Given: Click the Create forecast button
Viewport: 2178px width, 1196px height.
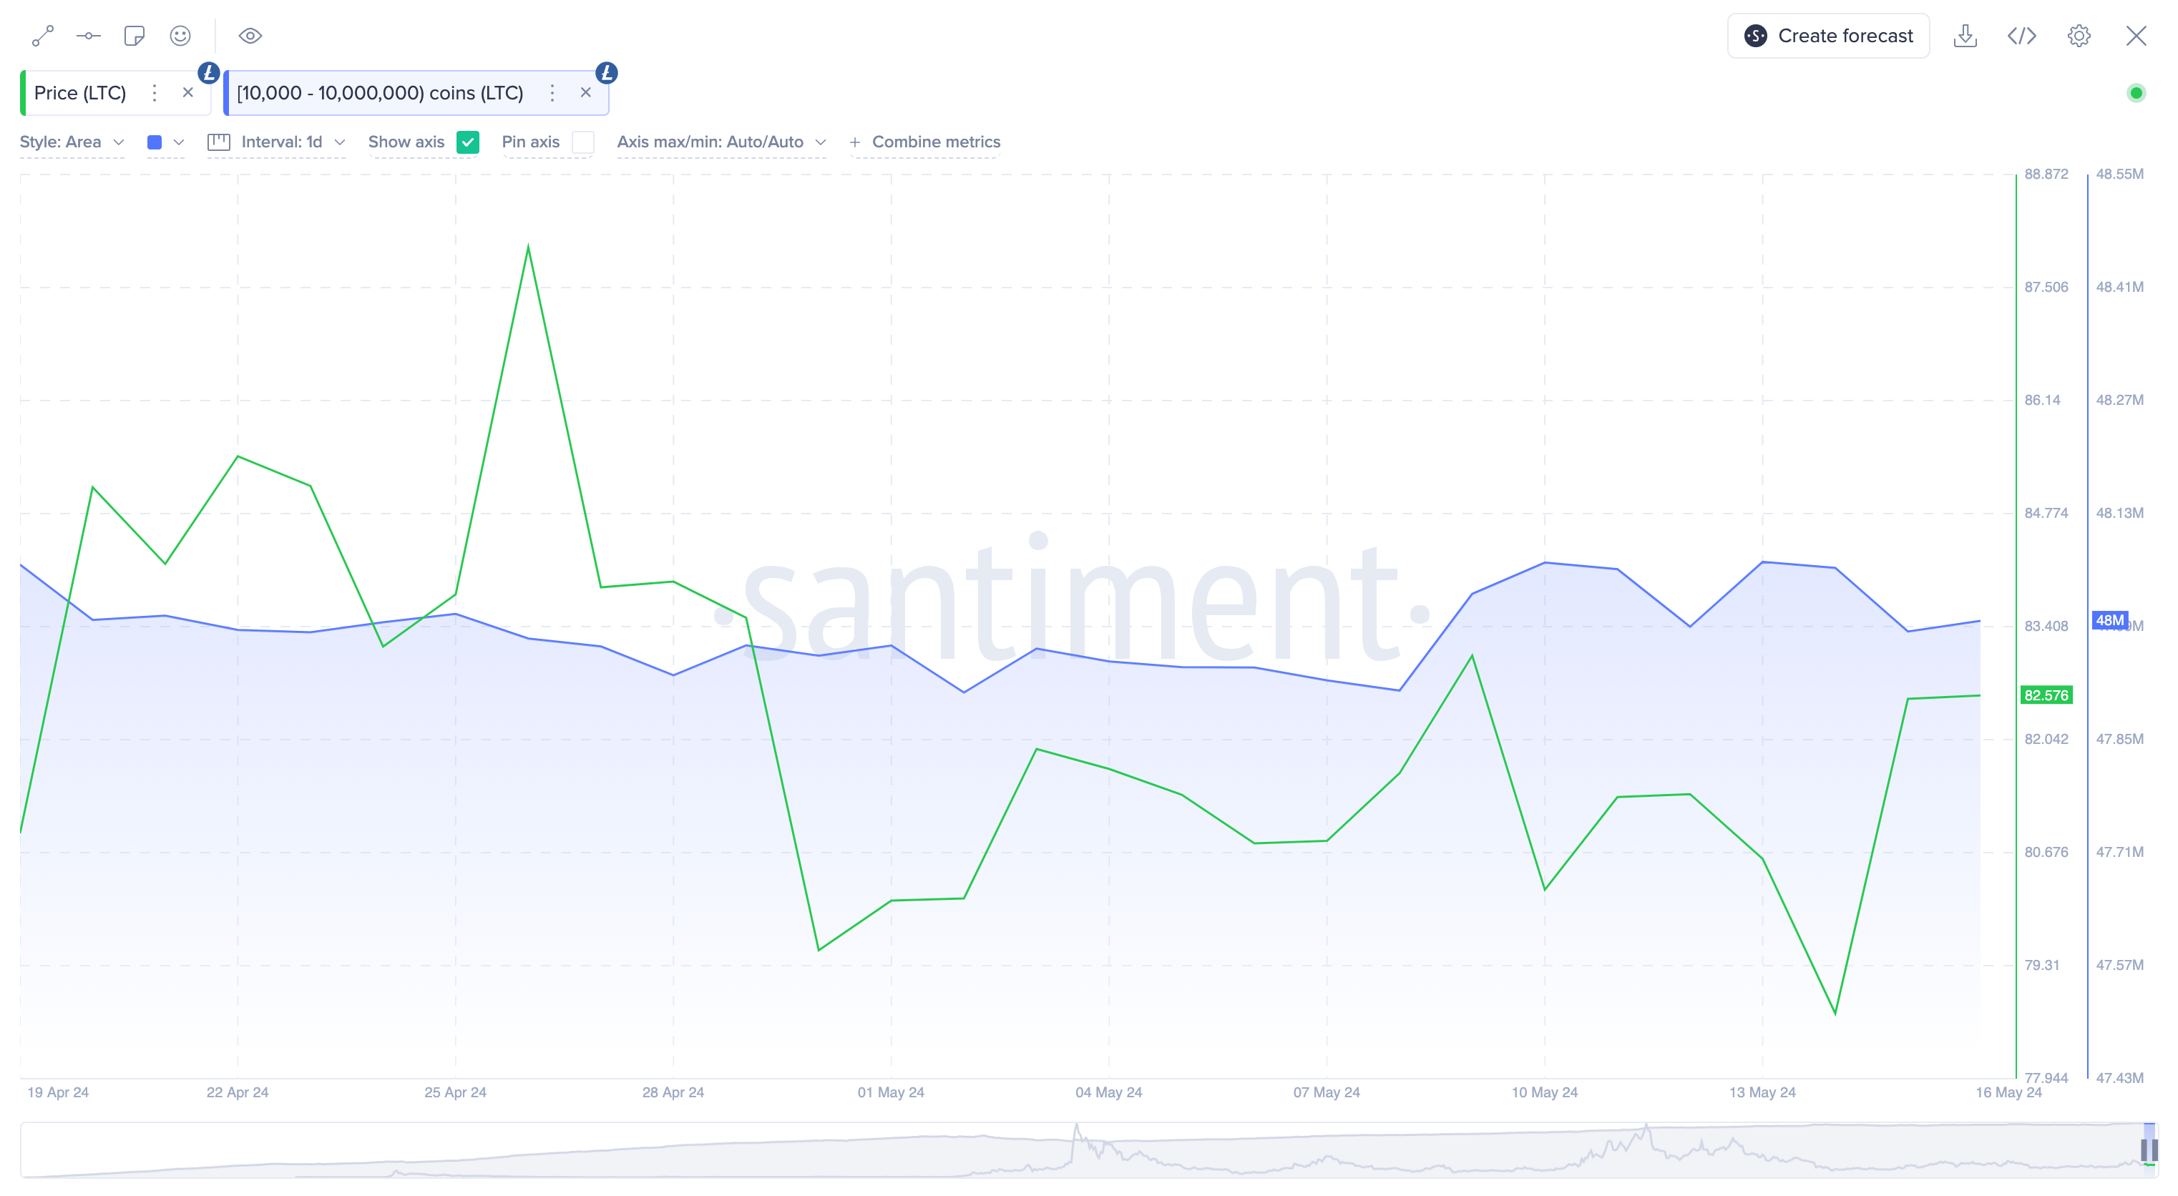Looking at the screenshot, I should coord(1828,36).
